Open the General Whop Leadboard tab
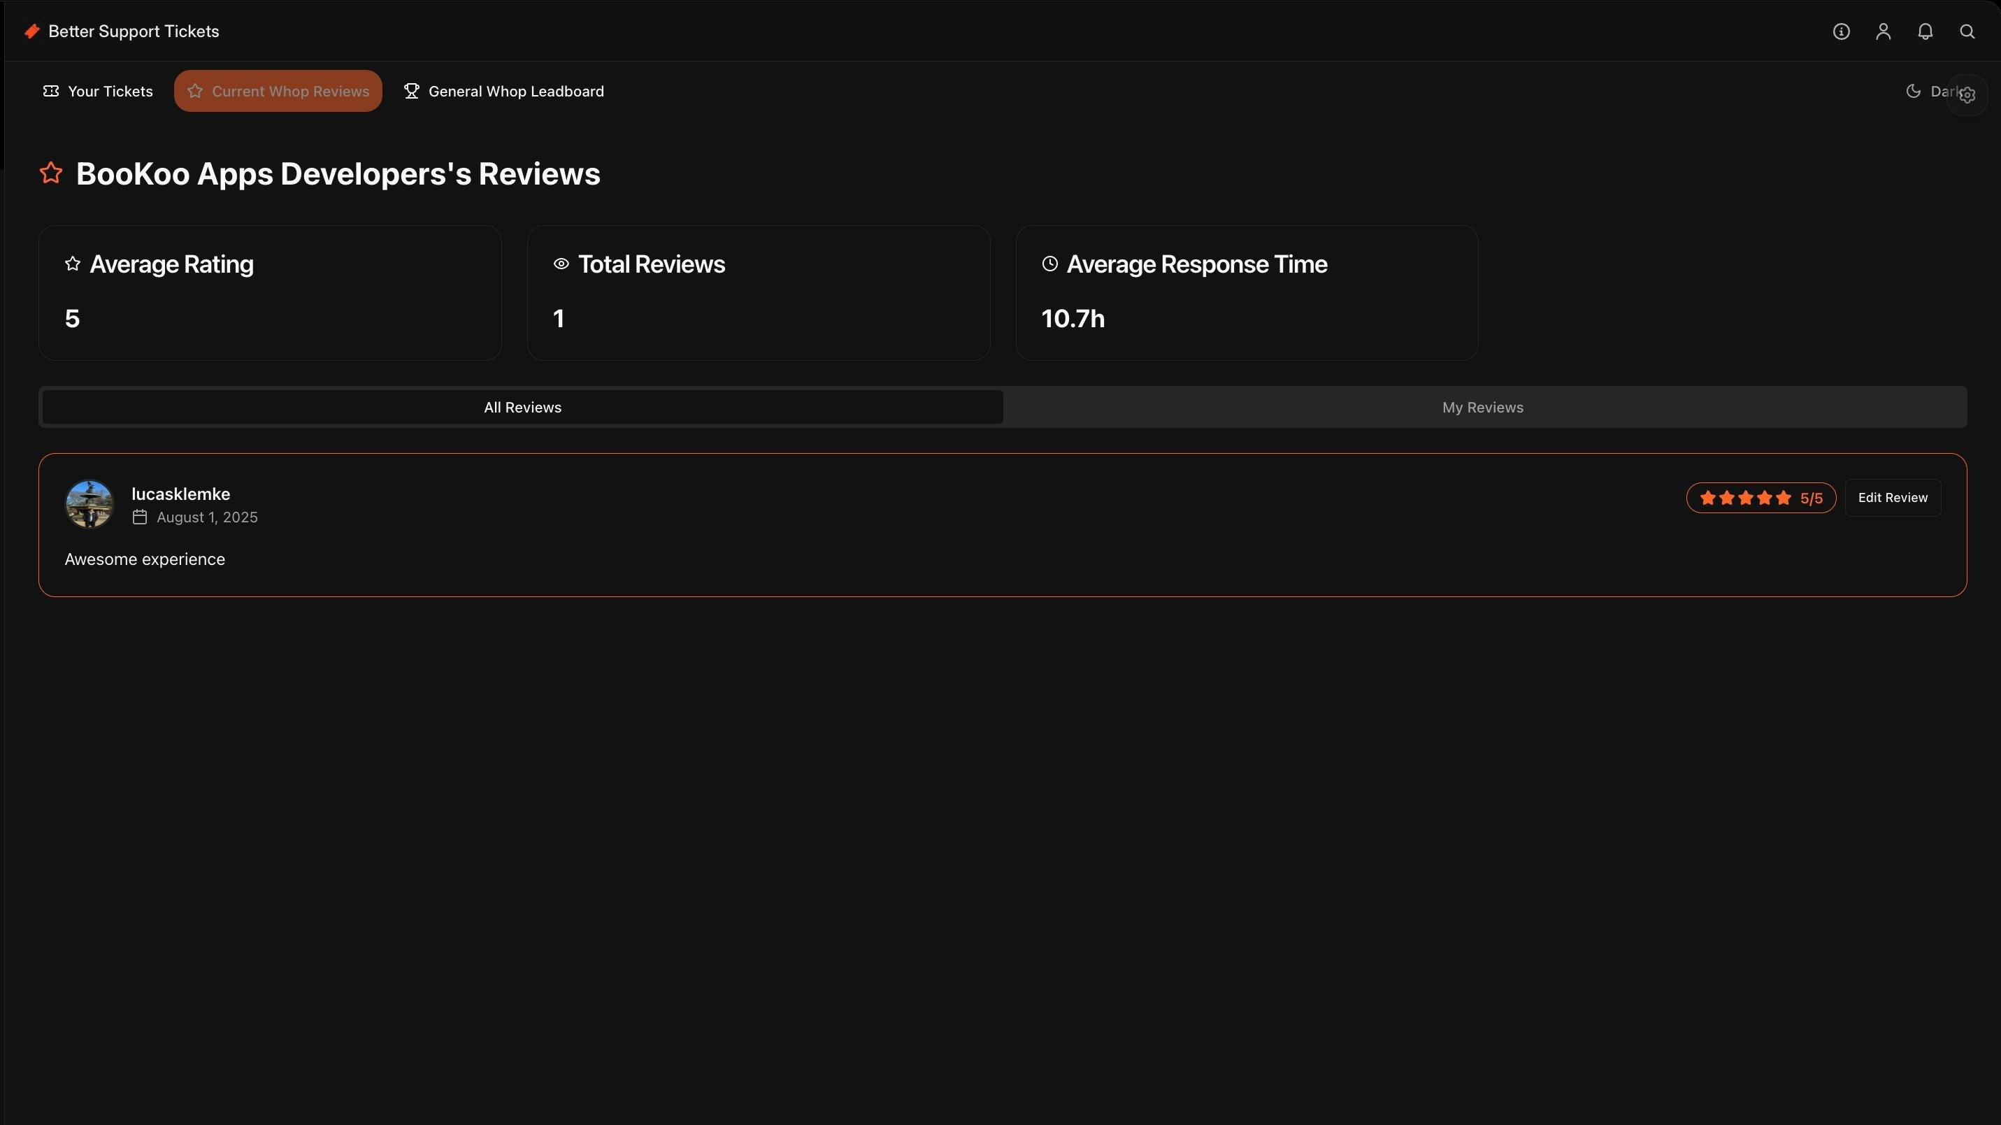This screenshot has height=1125, width=2001. [x=504, y=91]
